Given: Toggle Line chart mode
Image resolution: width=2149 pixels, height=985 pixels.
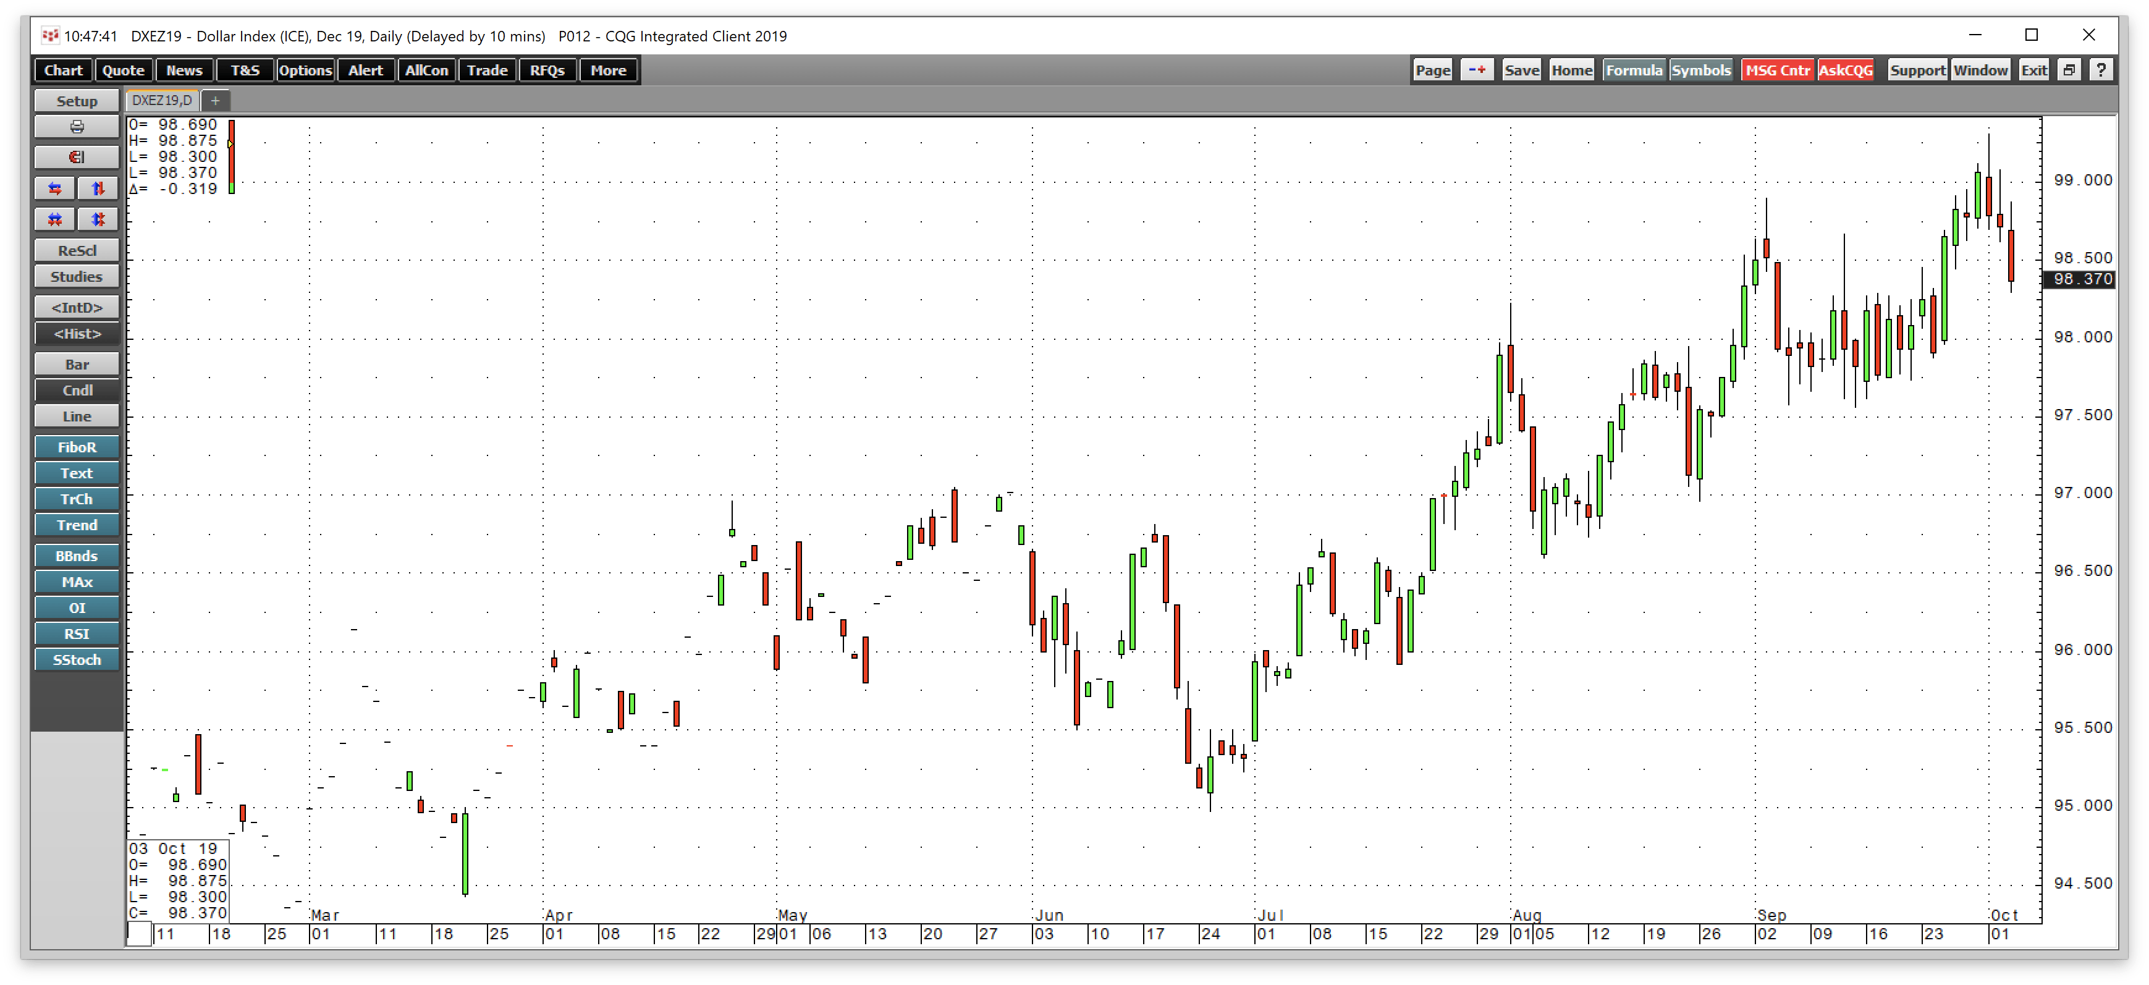Looking at the screenshot, I should point(77,415).
